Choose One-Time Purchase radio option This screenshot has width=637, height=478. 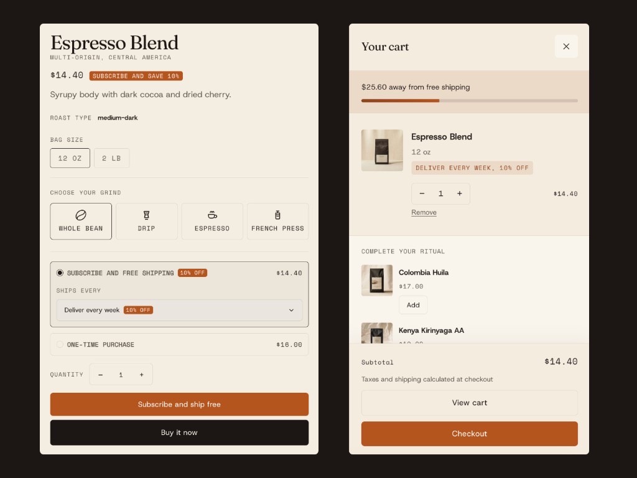[x=60, y=344]
